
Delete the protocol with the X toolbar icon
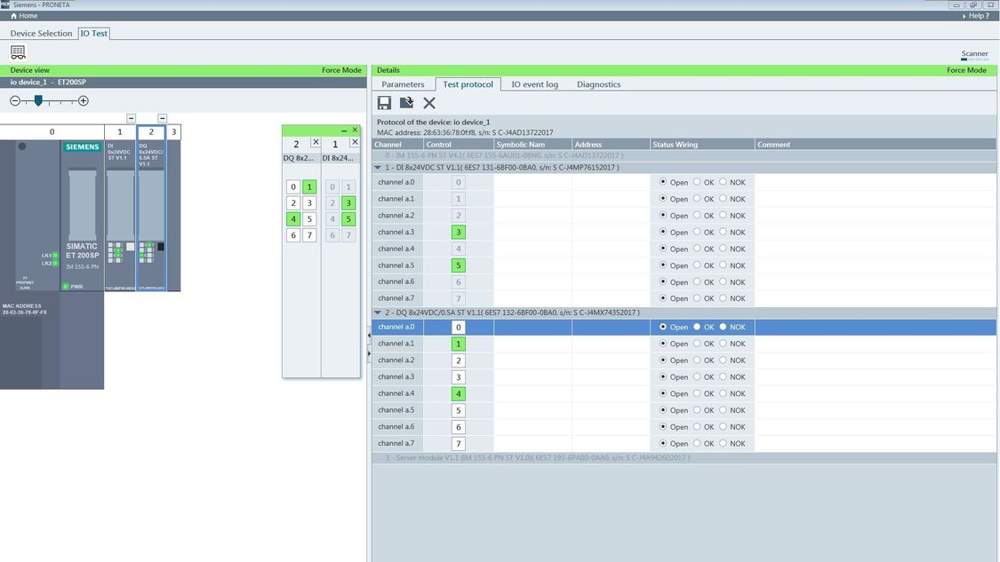pos(429,103)
